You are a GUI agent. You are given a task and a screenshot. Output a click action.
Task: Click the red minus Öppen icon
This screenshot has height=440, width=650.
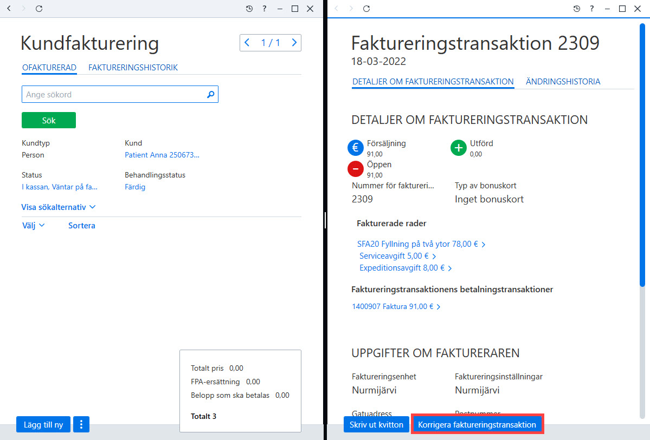click(x=355, y=168)
